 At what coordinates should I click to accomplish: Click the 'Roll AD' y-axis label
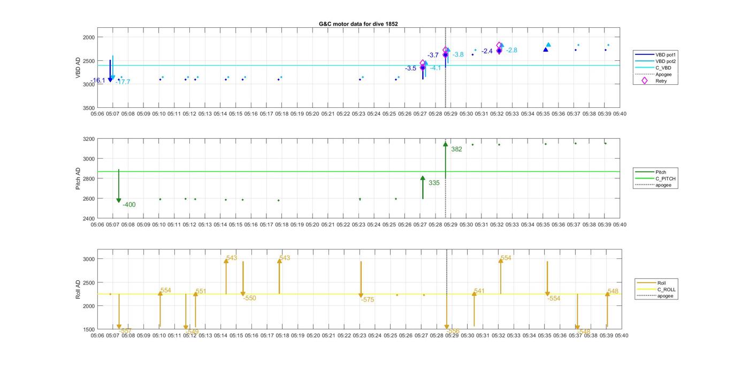[78, 289]
